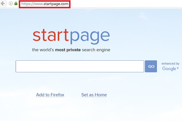Open site information via the circled i icon
The width and height of the screenshot is (182, 121).
point(11,4)
